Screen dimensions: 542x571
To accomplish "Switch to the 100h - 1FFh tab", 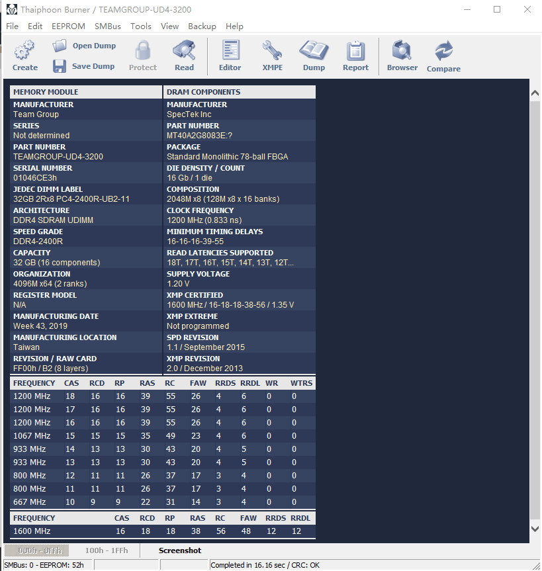I will [107, 550].
